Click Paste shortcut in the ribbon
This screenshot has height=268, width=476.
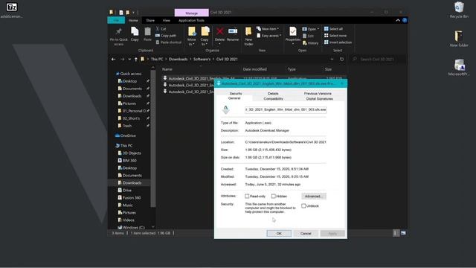tap(169, 42)
